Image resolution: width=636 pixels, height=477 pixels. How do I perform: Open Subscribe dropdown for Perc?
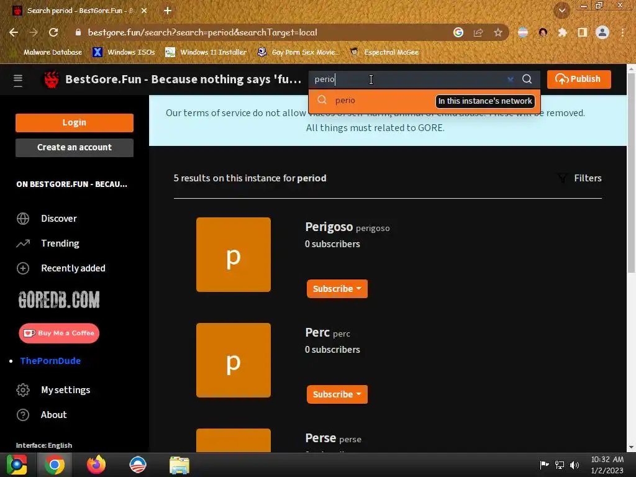coord(337,394)
